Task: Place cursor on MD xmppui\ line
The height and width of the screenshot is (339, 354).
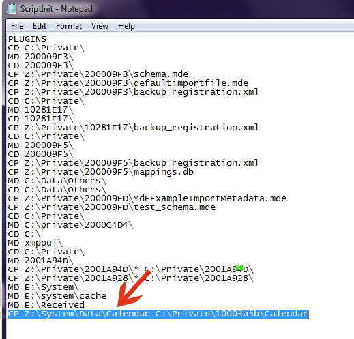Action: point(35,243)
